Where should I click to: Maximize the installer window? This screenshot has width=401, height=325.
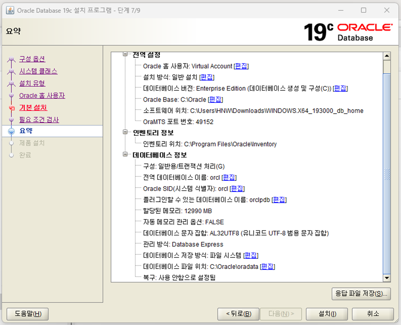pyautogui.click(x=363, y=10)
